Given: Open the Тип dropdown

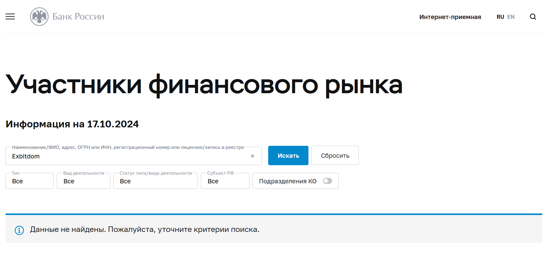Looking at the screenshot, I should (29, 181).
